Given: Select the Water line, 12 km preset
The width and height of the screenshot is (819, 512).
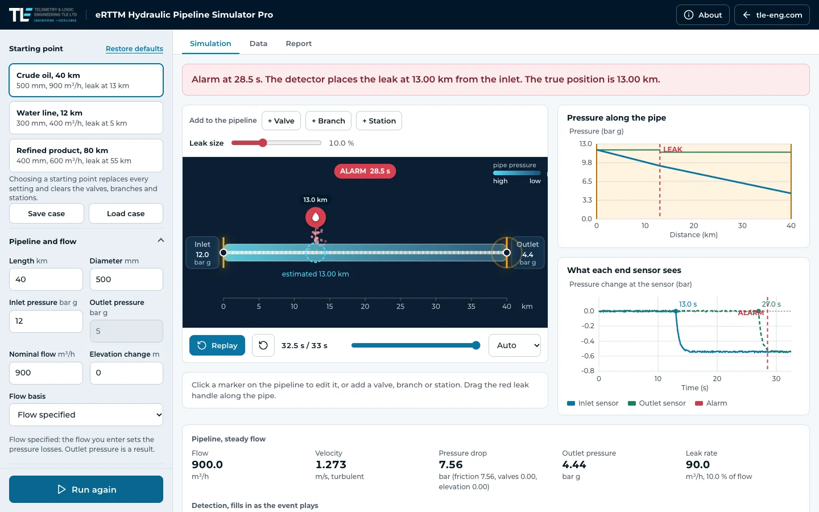Looking at the screenshot, I should [x=86, y=118].
